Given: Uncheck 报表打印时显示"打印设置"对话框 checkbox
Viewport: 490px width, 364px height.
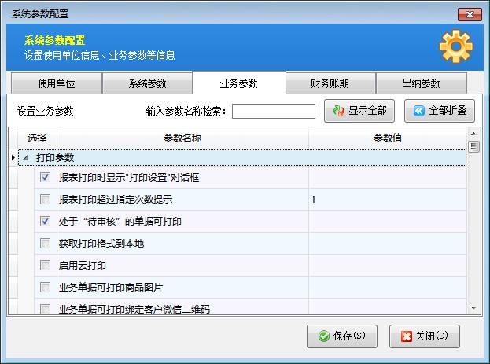Looking at the screenshot, I should (45, 178).
